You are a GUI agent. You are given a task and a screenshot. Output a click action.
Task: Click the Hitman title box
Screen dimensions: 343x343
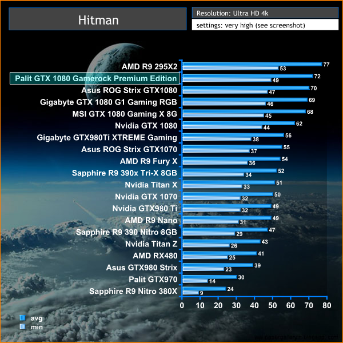98,19
